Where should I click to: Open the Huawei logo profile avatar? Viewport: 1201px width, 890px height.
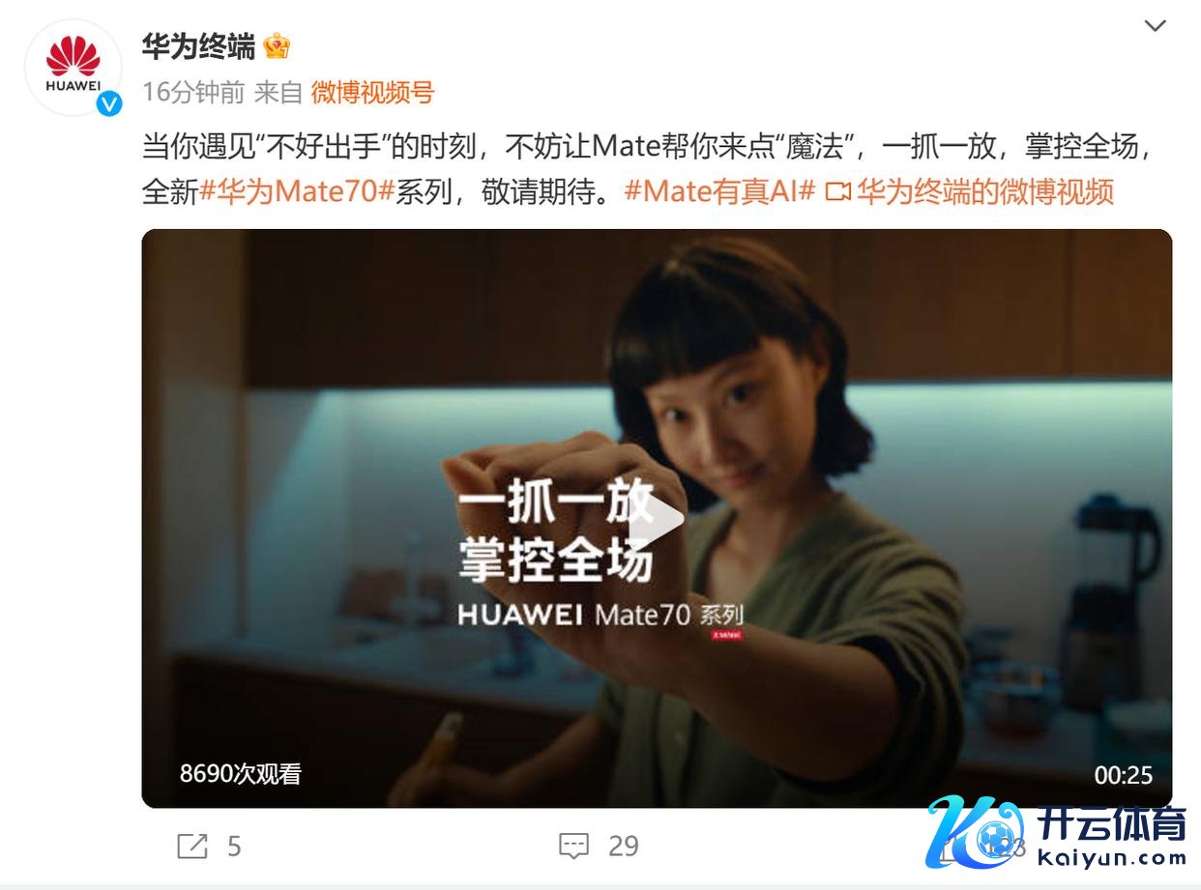pos(73,66)
